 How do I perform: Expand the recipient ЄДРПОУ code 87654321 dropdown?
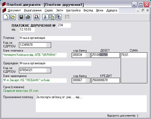(x=49, y=70)
